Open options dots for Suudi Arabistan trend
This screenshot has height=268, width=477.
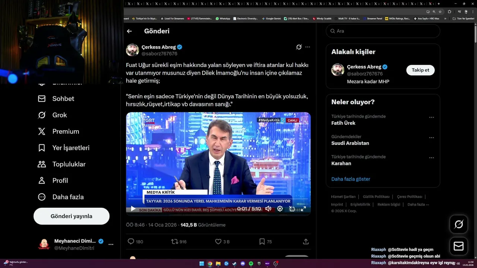pos(432,137)
